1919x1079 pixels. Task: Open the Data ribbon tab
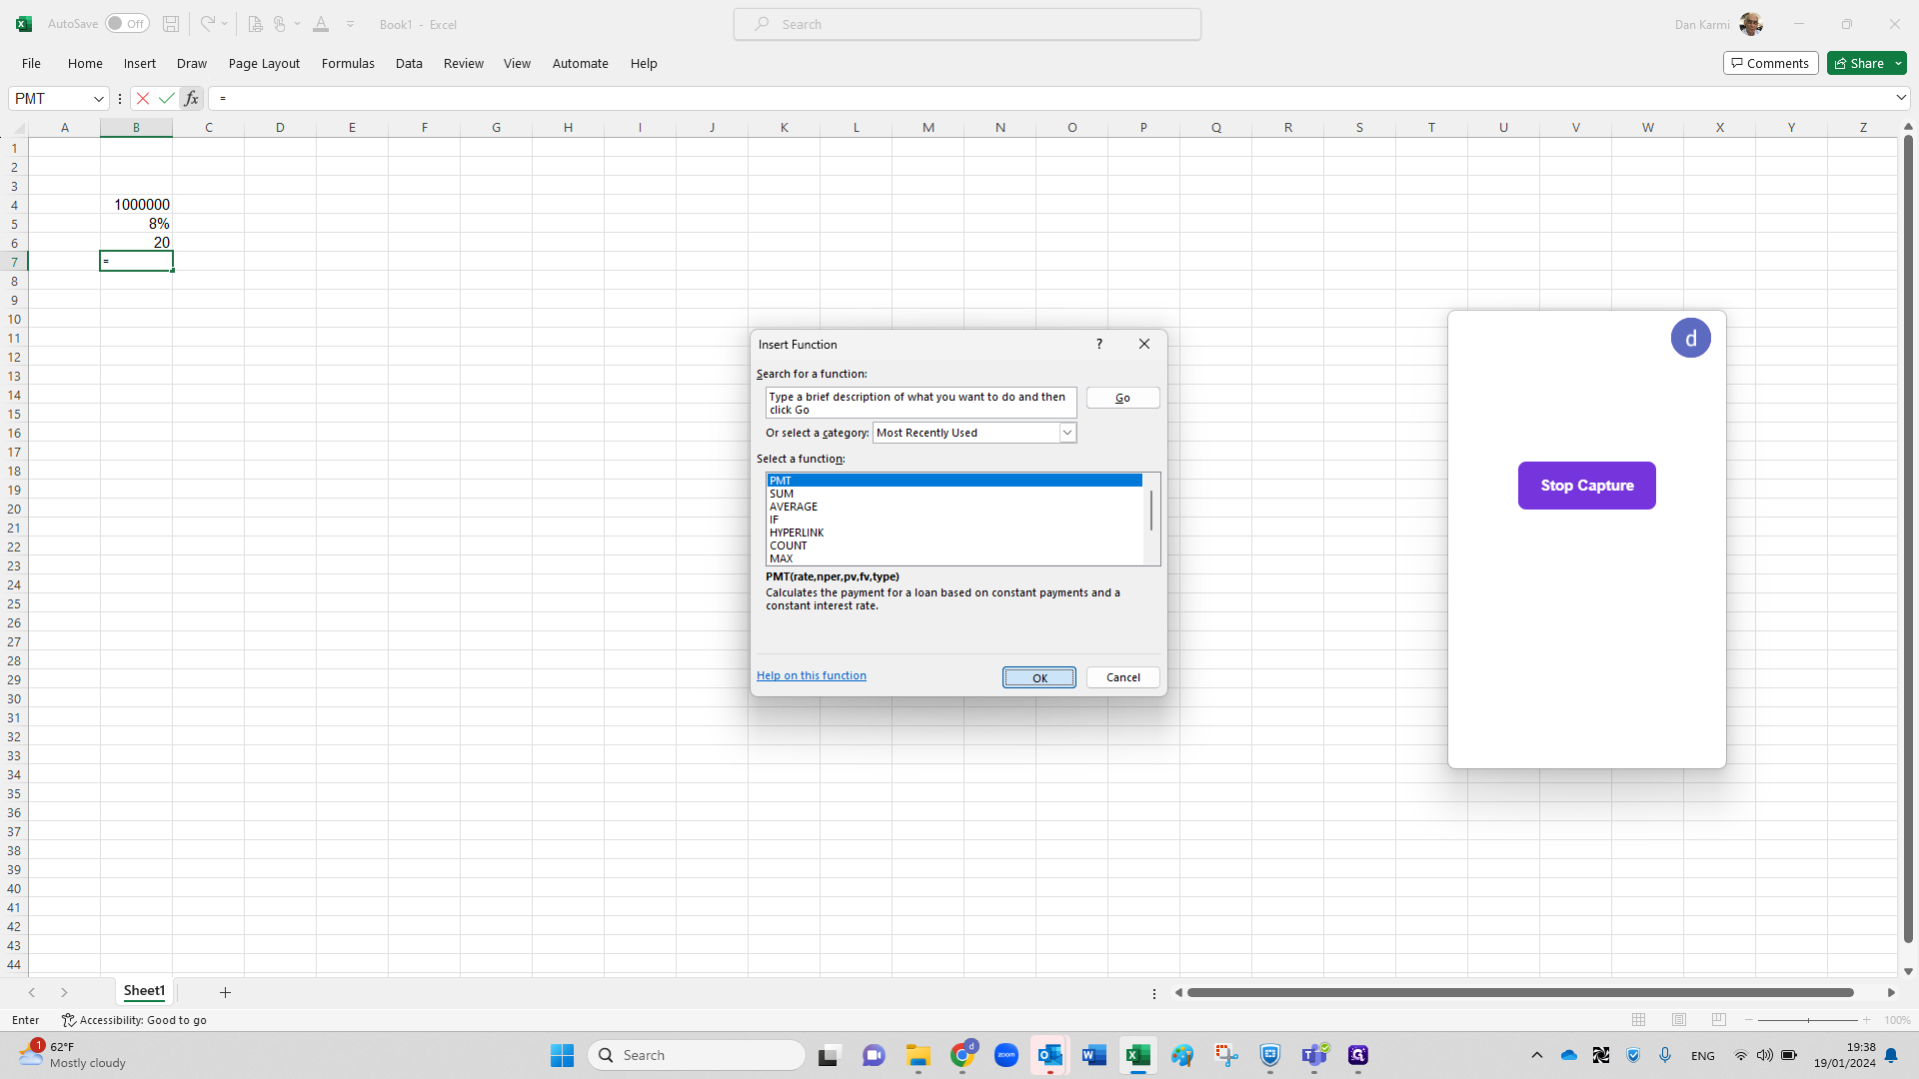pyautogui.click(x=409, y=63)
